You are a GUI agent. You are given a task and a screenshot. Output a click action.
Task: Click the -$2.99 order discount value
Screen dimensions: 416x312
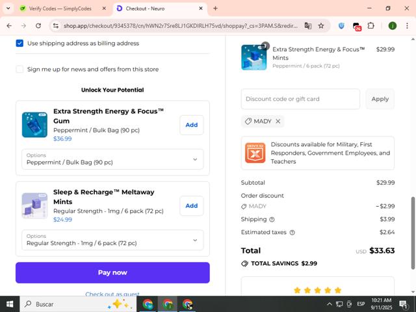click(385, 206)
